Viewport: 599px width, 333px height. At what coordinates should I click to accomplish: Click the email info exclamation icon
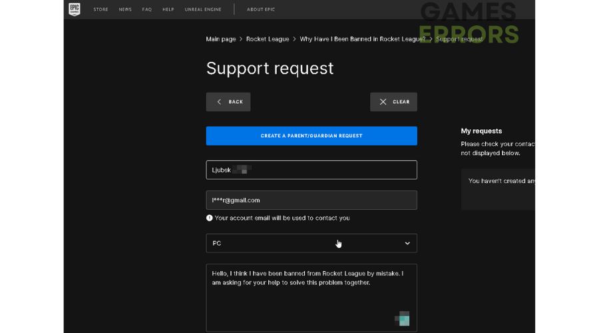[210, 218]
